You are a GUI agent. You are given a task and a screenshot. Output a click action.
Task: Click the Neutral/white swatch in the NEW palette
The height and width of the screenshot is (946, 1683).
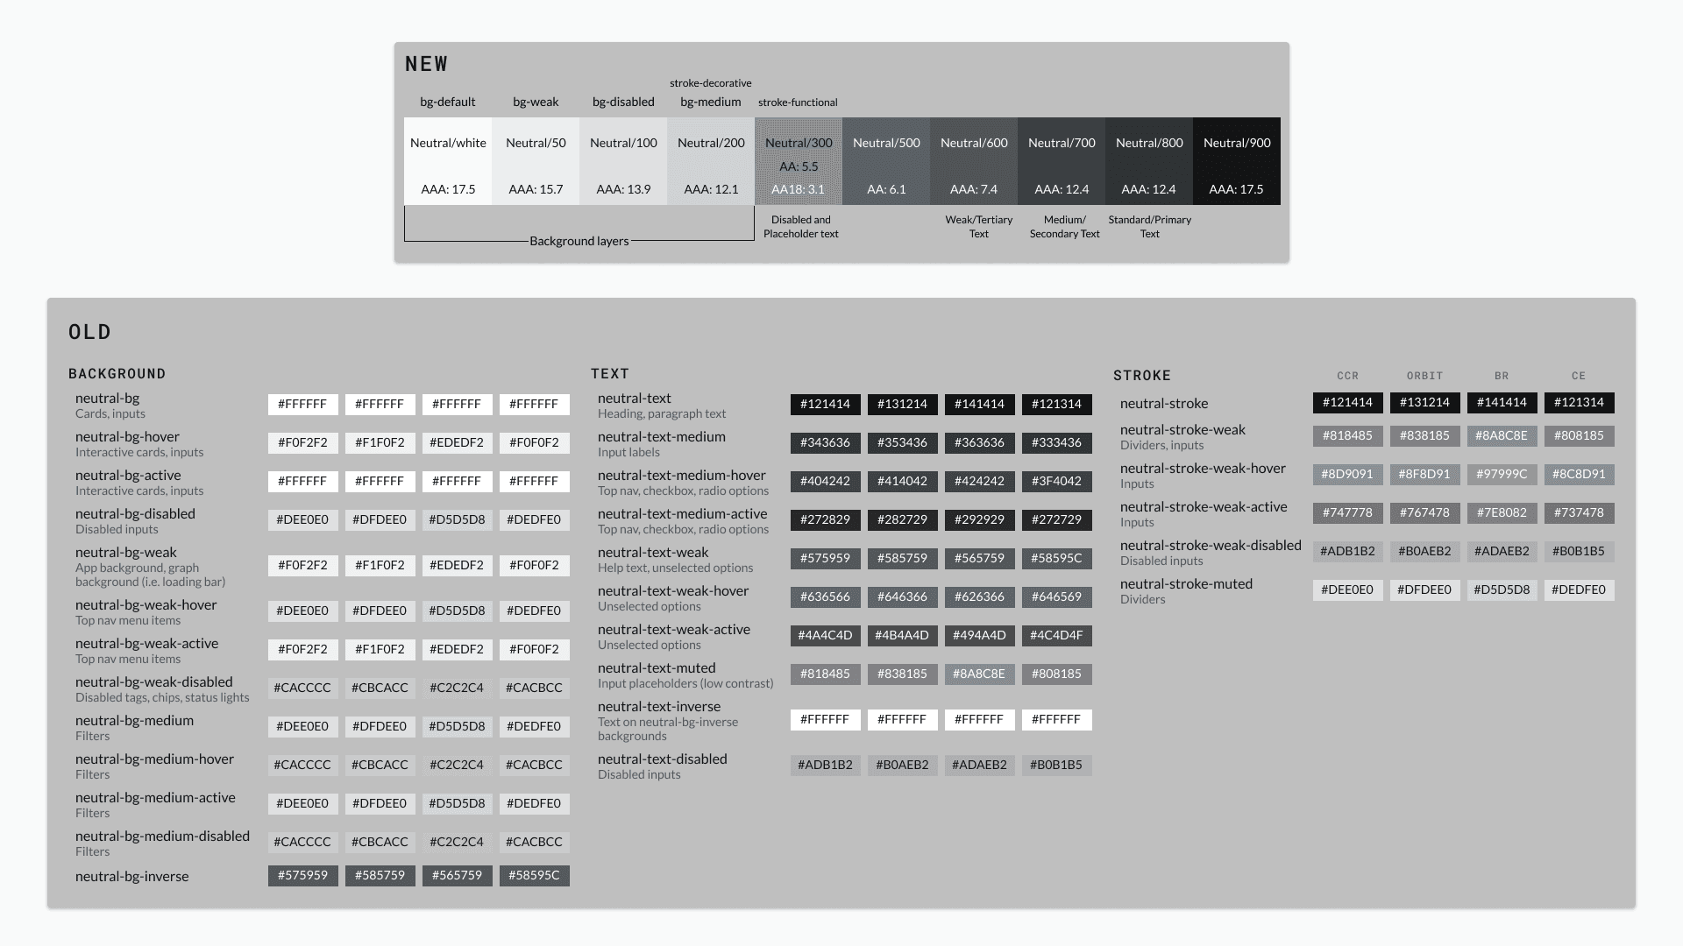pyautogui.click(x=448, y=161)
